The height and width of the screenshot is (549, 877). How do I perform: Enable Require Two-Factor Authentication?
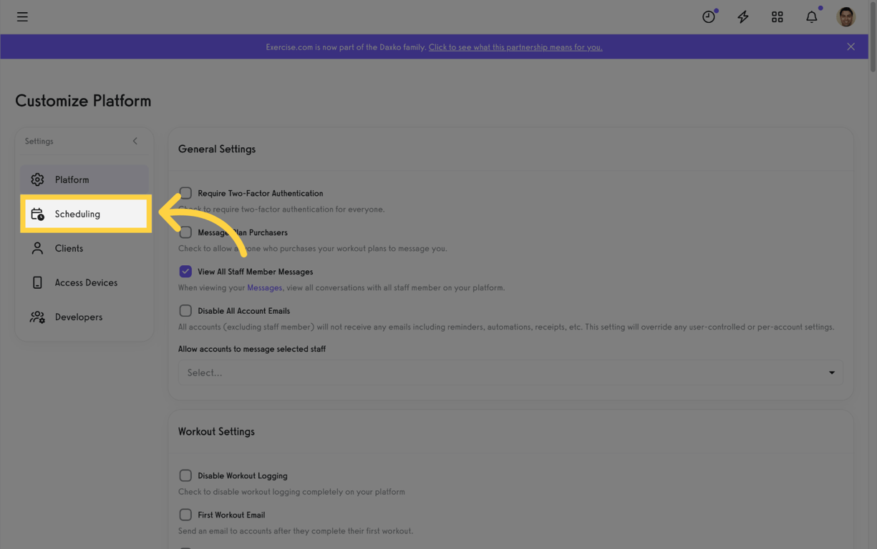pyautogui.click(x=185, y=192)
